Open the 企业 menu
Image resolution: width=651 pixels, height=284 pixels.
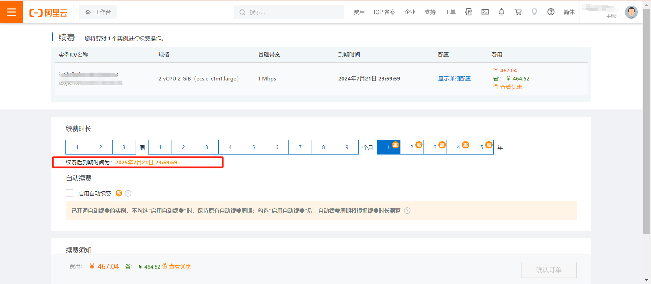point(410,12)
